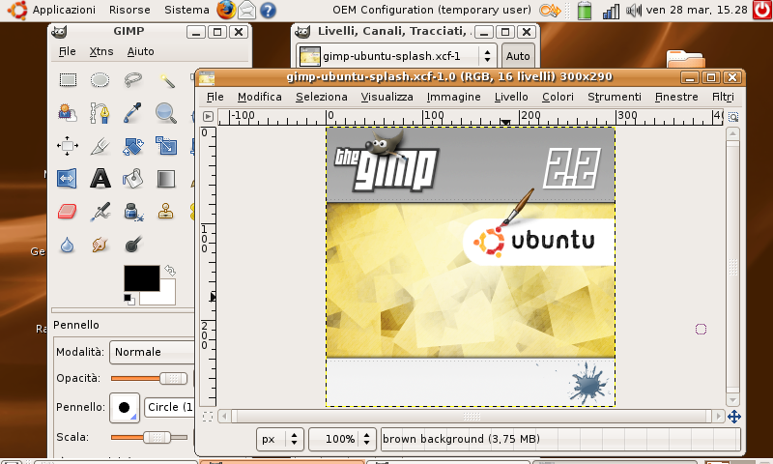Toggle zoom-on-resize button beside ruler
The width and height of the screenshot is (773, 464).
click(733, 117)
